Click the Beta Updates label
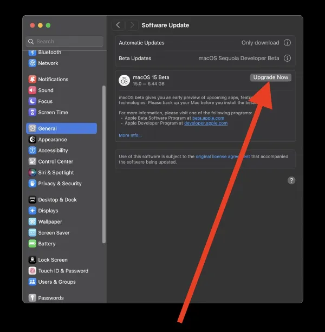Screen dimensions: 325x332 [x=135, y=58]
